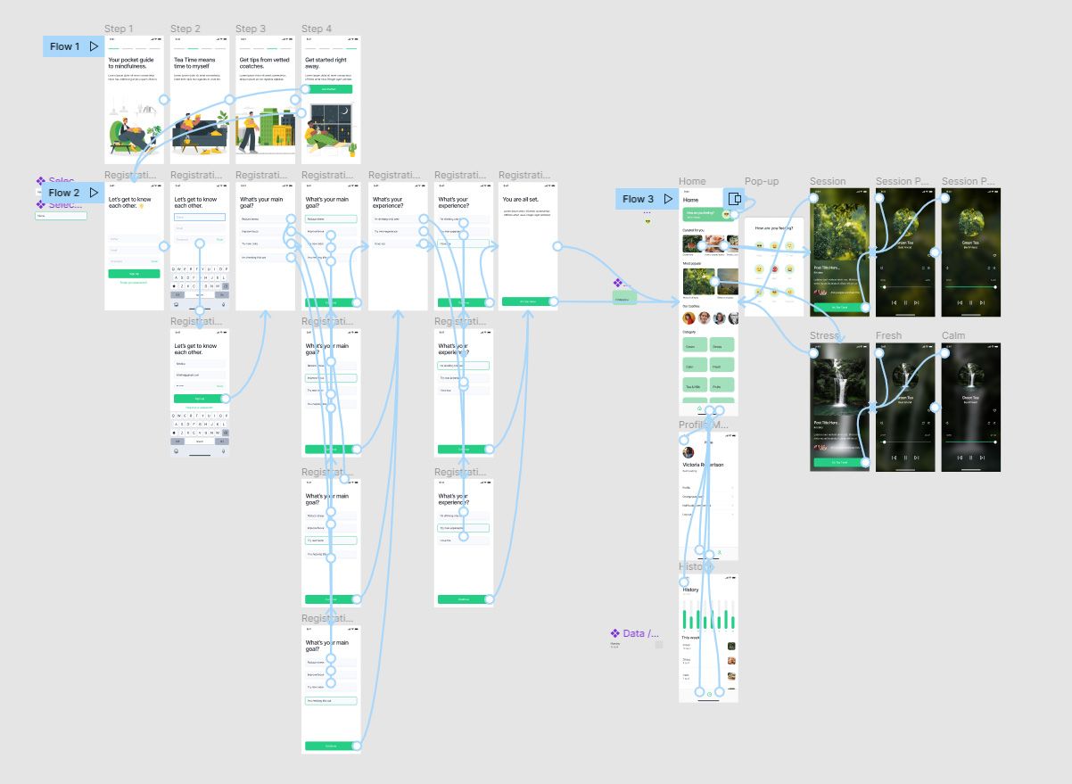Select the Step 1 frame label
This screenshot has height=784, width=1072.
click(x=119, y=29)
